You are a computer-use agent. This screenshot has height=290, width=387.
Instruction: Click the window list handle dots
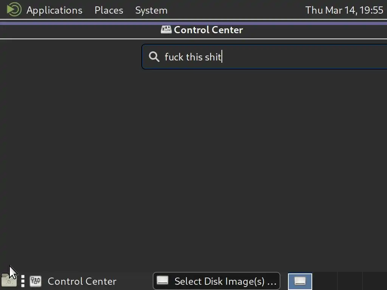pyautogui.click(x=23, y=281)
